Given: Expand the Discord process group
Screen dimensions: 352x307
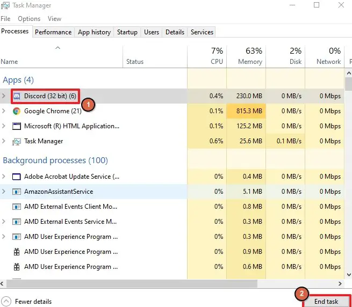Looking at the screenshot, I should pyautogui.click(x=4, y=96).
